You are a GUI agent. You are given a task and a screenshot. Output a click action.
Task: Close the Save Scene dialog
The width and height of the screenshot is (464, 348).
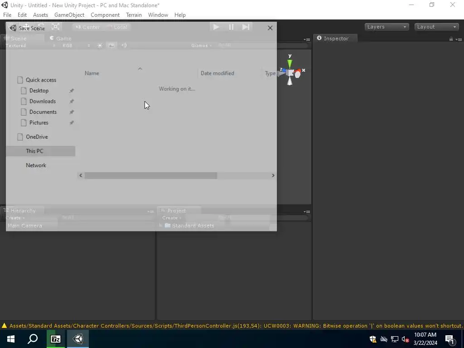[270, 28]
